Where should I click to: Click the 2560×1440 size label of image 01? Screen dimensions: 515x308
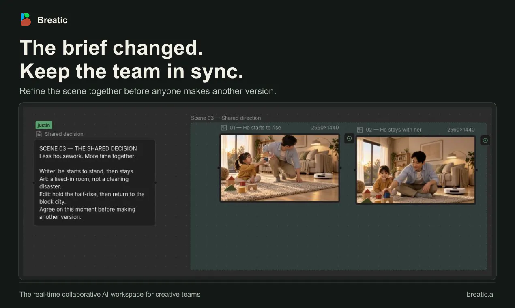click(x=325, y=128)
